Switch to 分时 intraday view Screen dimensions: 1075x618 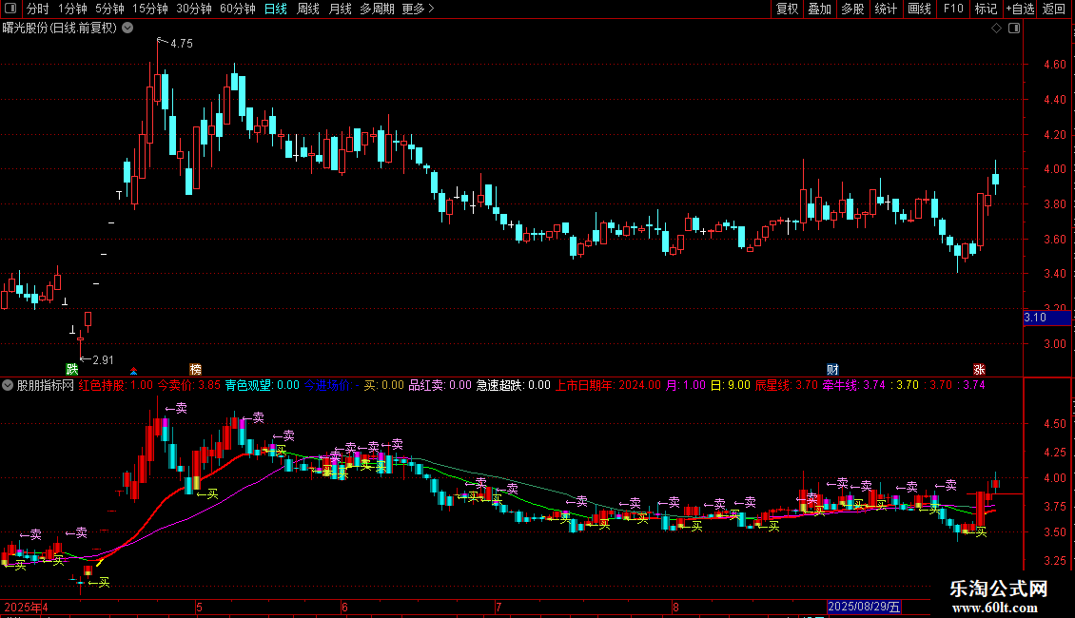[38, 9]
